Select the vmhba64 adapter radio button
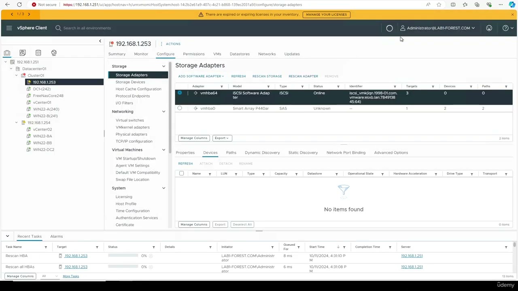Screen dimensions: 518x291 click(180, 93)
